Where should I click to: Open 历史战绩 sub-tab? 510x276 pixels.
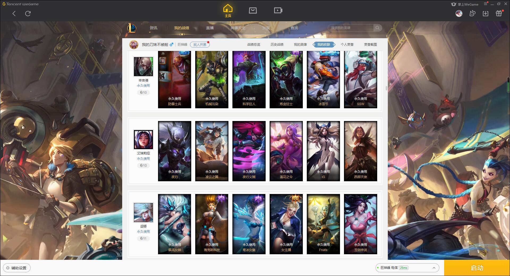tap(277, 45)
